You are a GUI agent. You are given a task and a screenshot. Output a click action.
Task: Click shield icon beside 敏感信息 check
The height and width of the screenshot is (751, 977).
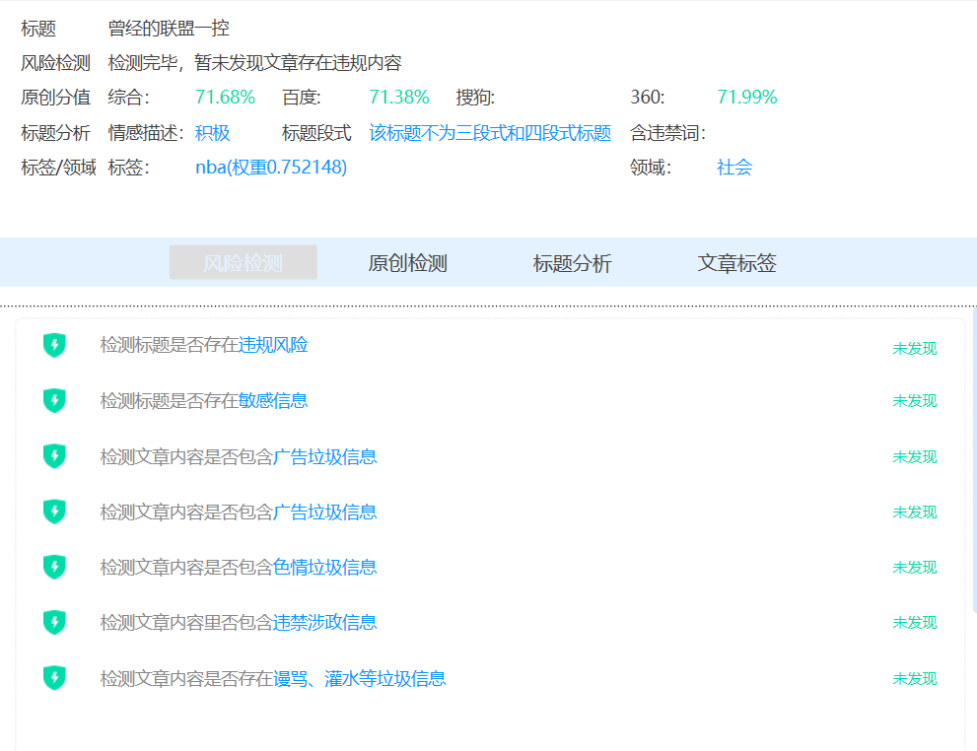54,400
